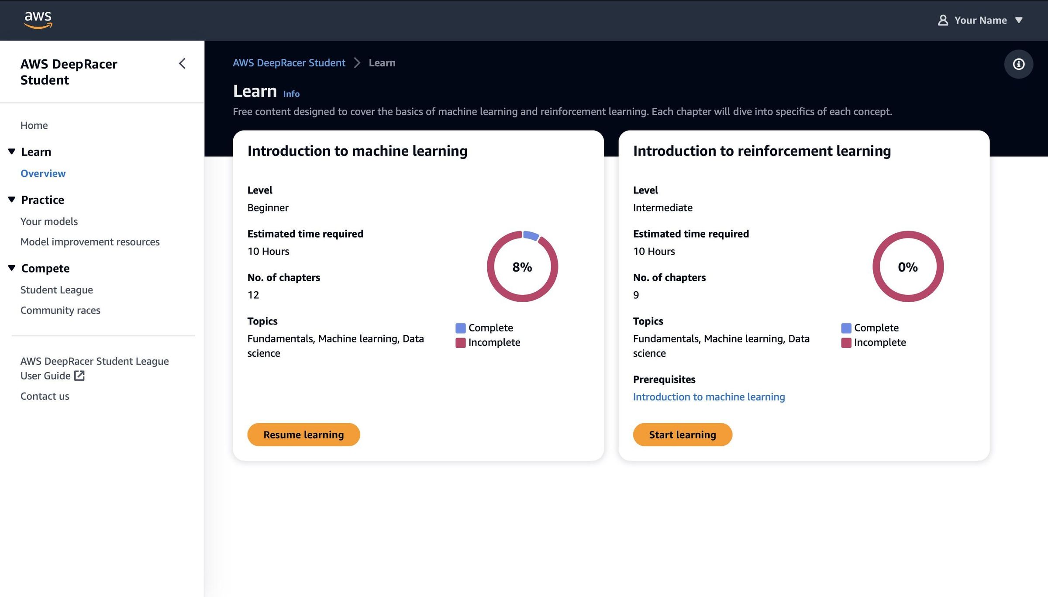Collapse the Compete section in the sidebar
1048x597 pixels.
tap(11, 268)
